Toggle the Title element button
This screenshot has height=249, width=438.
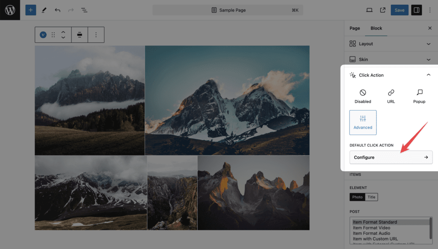click(x=371, y=197)
